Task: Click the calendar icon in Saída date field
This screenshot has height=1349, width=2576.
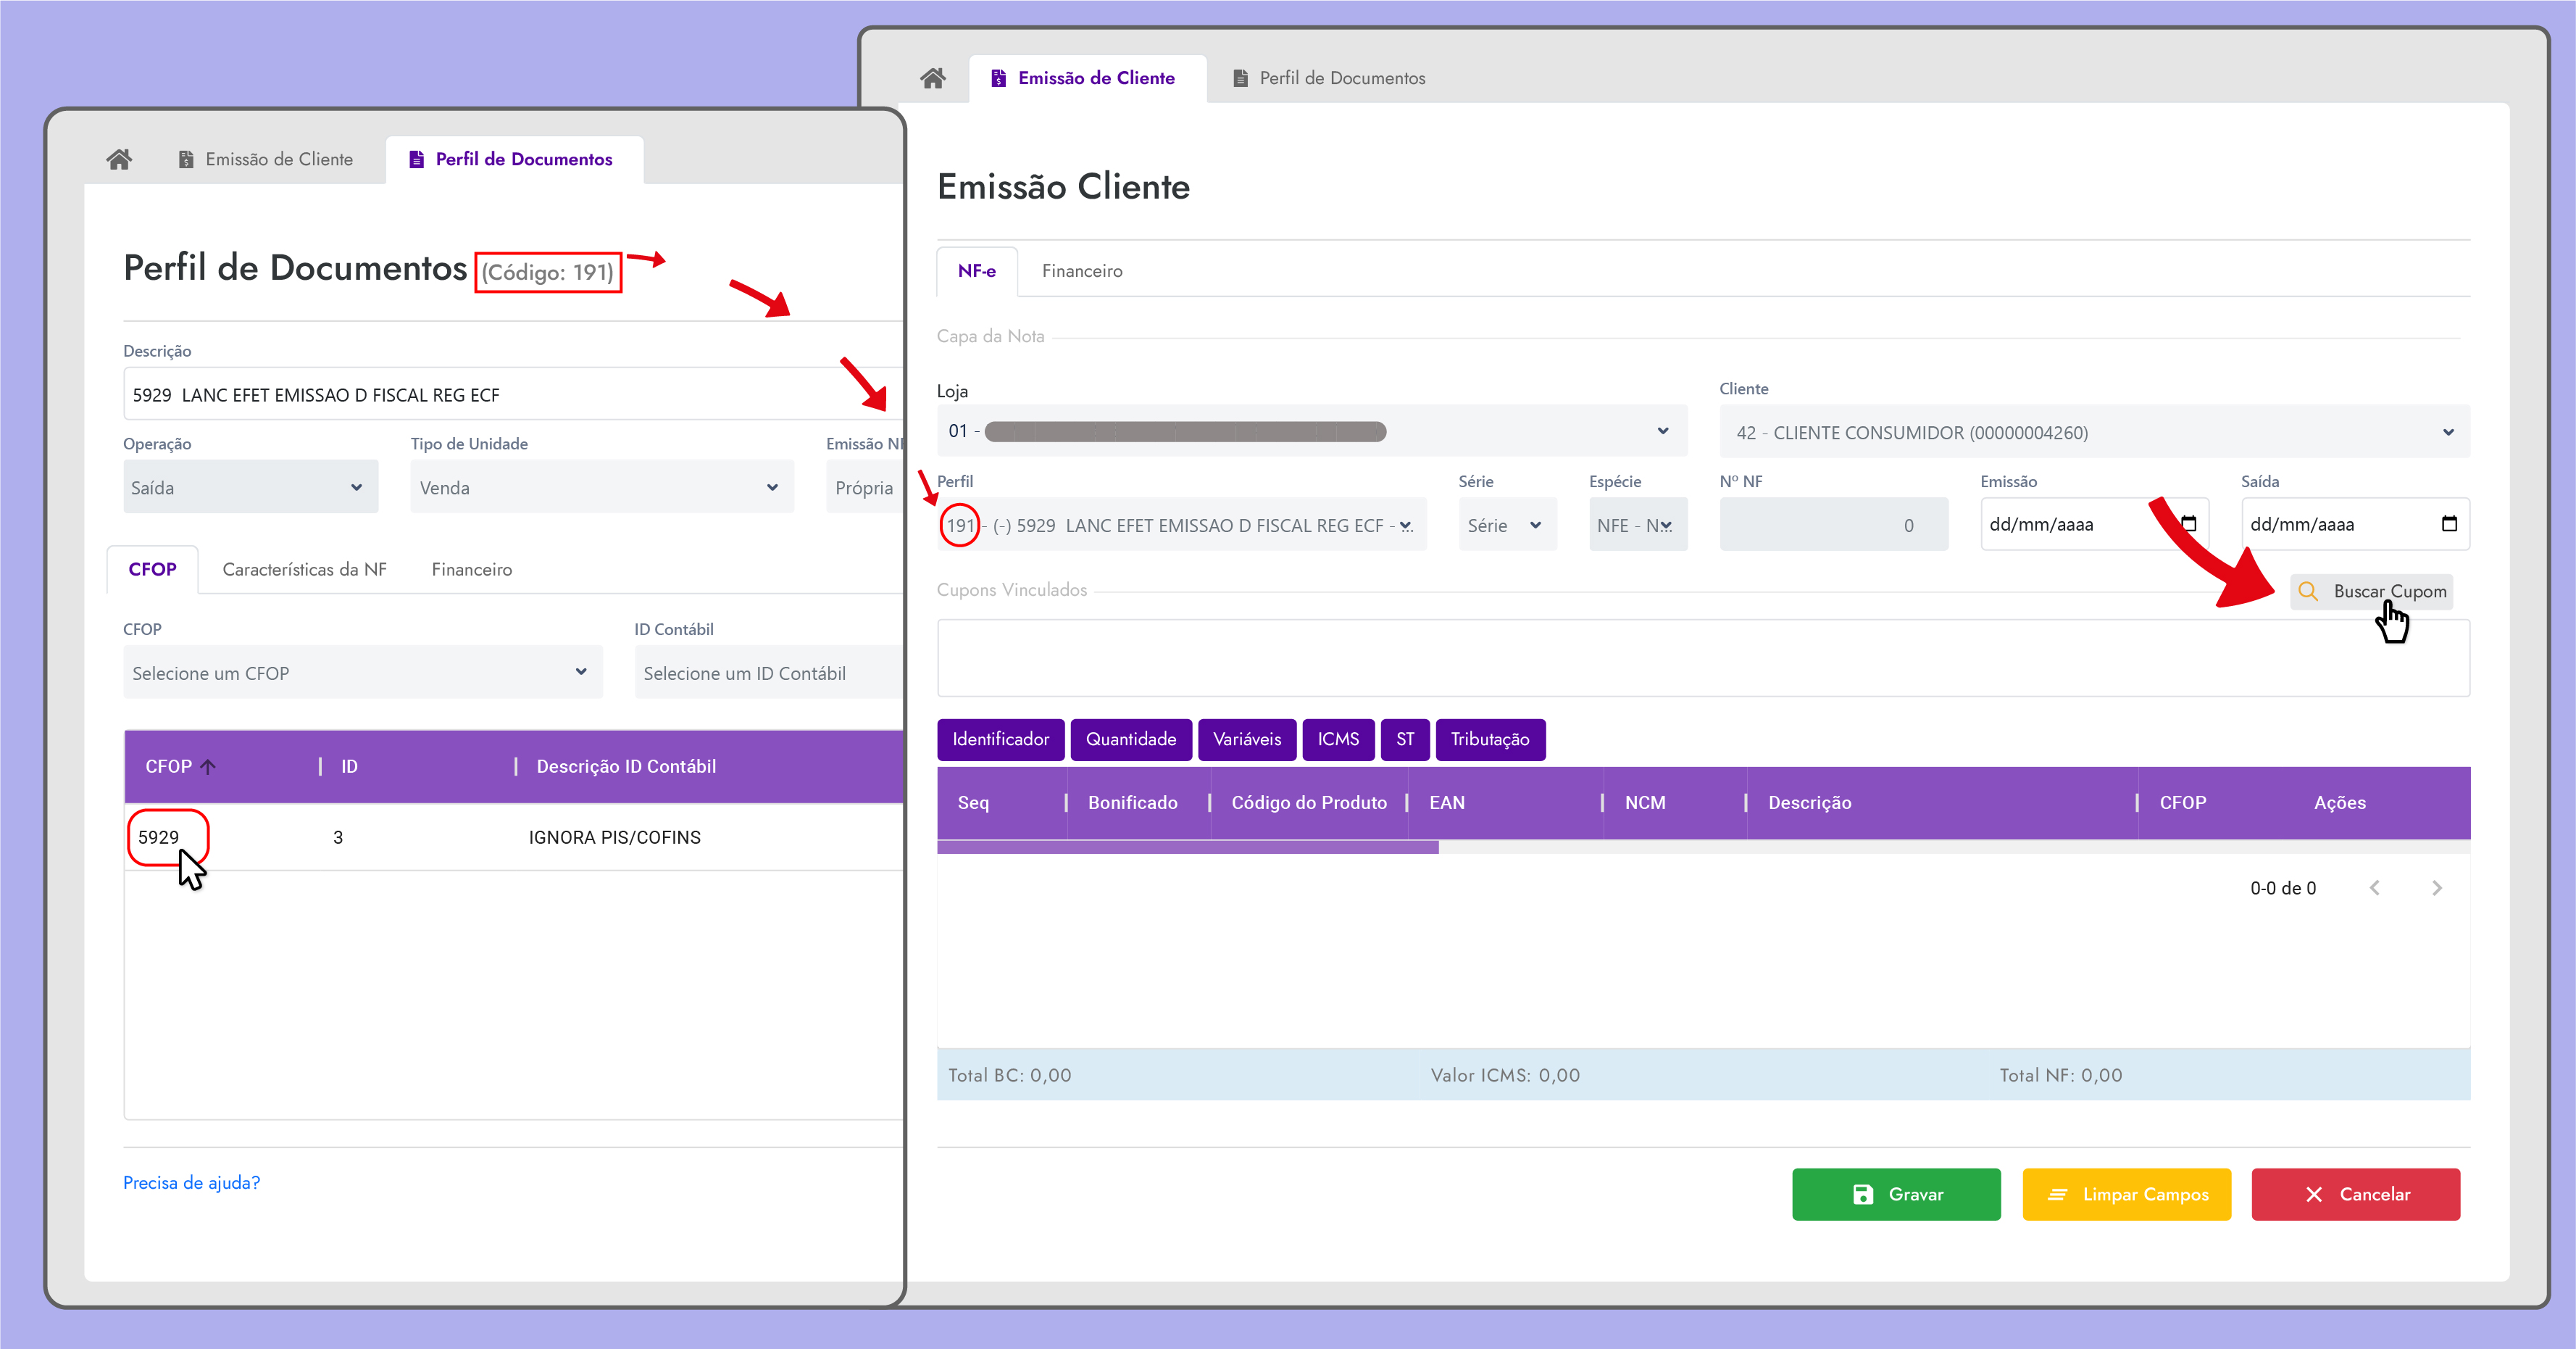Action: [2449, 524]
